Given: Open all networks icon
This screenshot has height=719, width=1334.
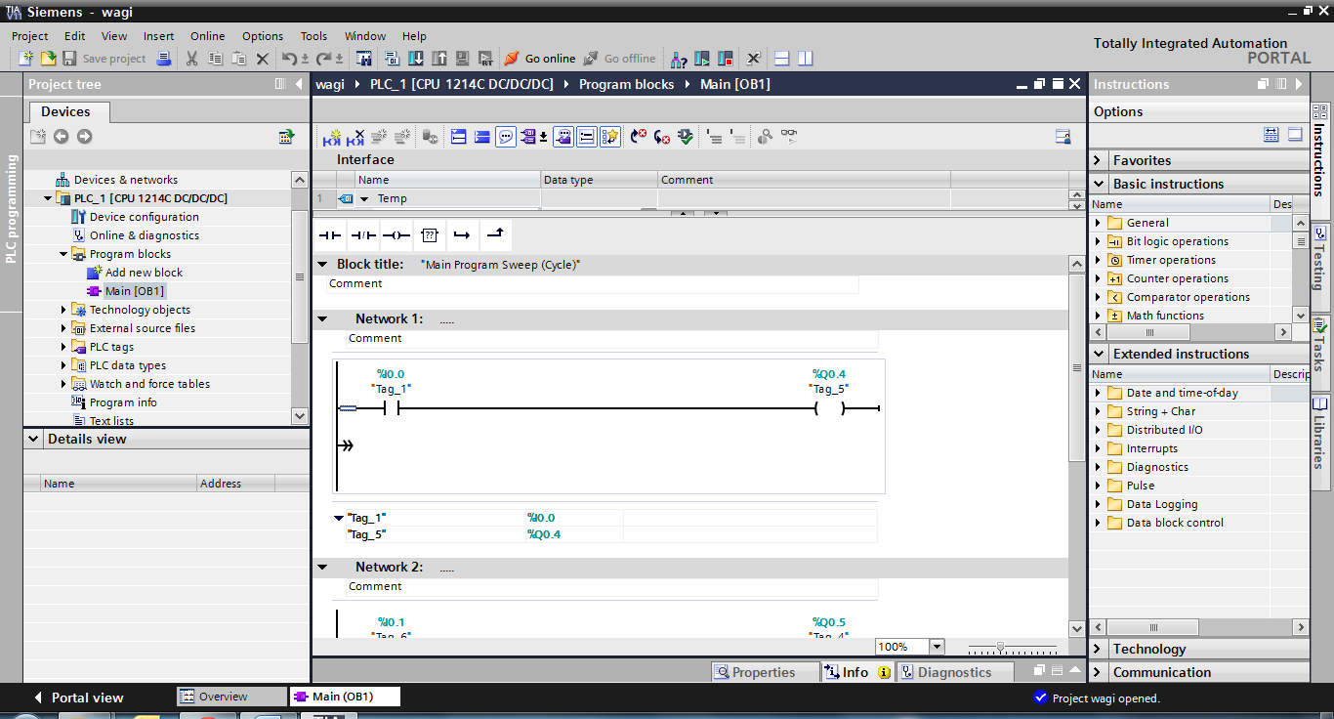Looking at the screenshot, I should (x=459, y=137).
